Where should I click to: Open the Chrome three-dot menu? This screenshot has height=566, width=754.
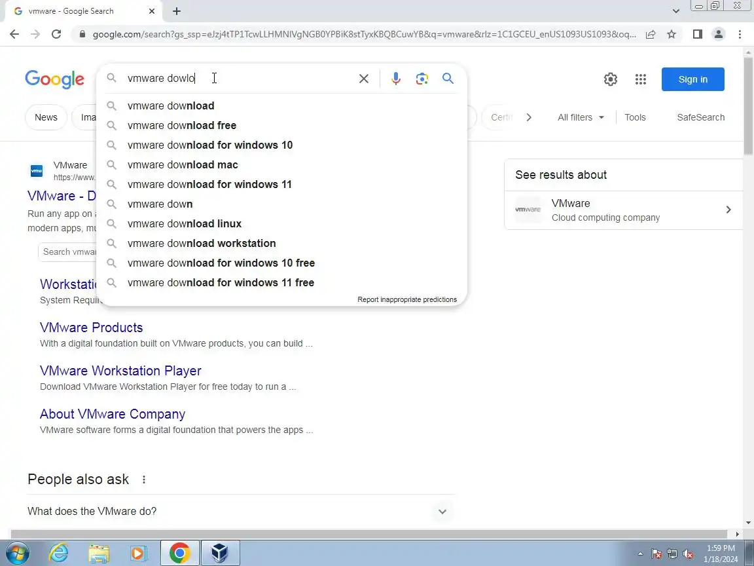740,34
